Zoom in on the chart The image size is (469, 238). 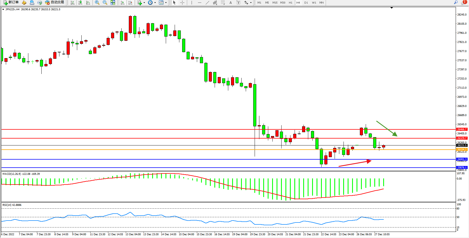point(97,2)
